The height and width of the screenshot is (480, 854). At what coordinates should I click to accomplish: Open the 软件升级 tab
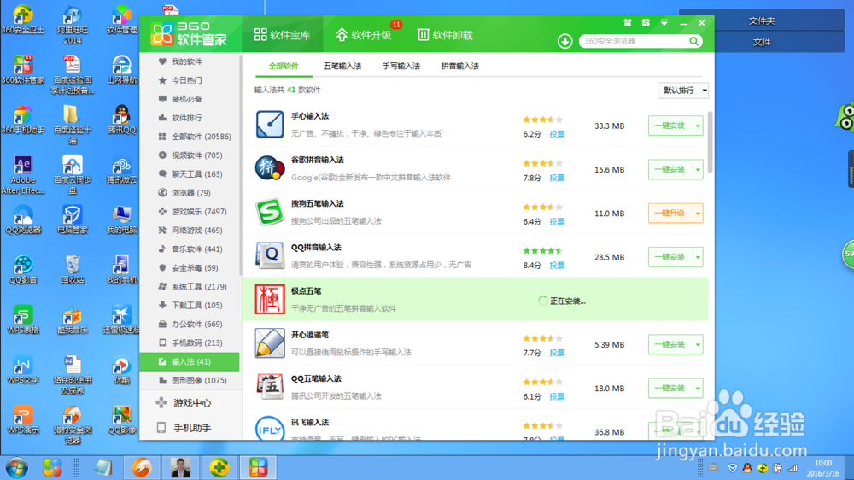tap(364, 35)
